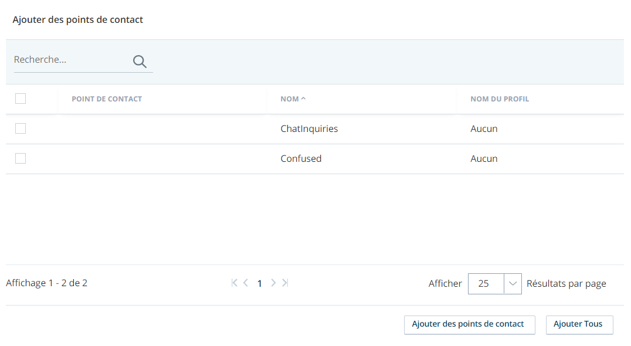Click the 25 results-per-page value box
This screenshot has height=346, width=631.
(x=486, y=284)
